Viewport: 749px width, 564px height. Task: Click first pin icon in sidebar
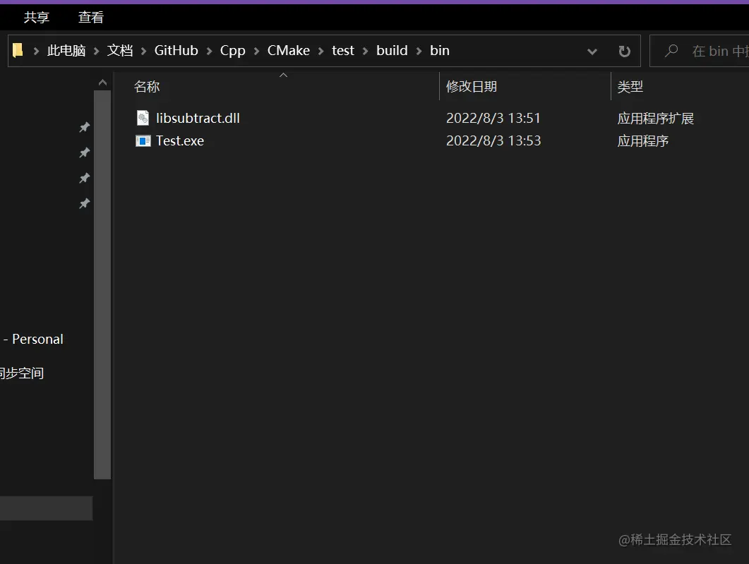(x=85, y=127)
